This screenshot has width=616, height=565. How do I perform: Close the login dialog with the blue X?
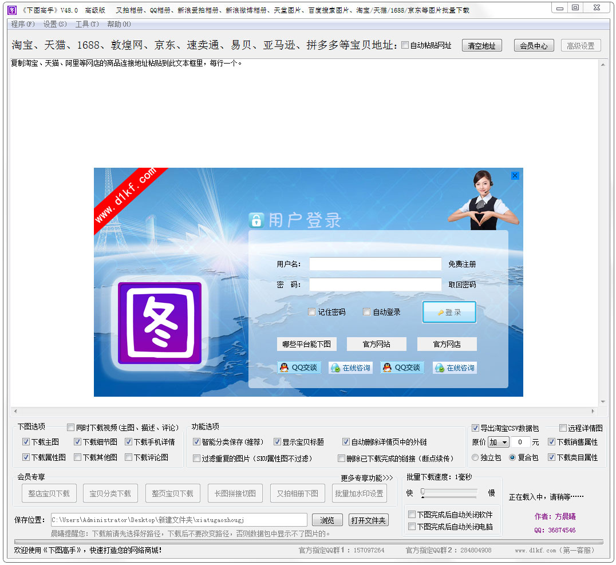tap(515, 176)
